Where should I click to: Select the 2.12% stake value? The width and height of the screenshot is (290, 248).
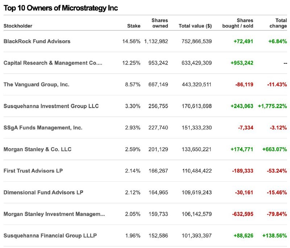(133, 192)
